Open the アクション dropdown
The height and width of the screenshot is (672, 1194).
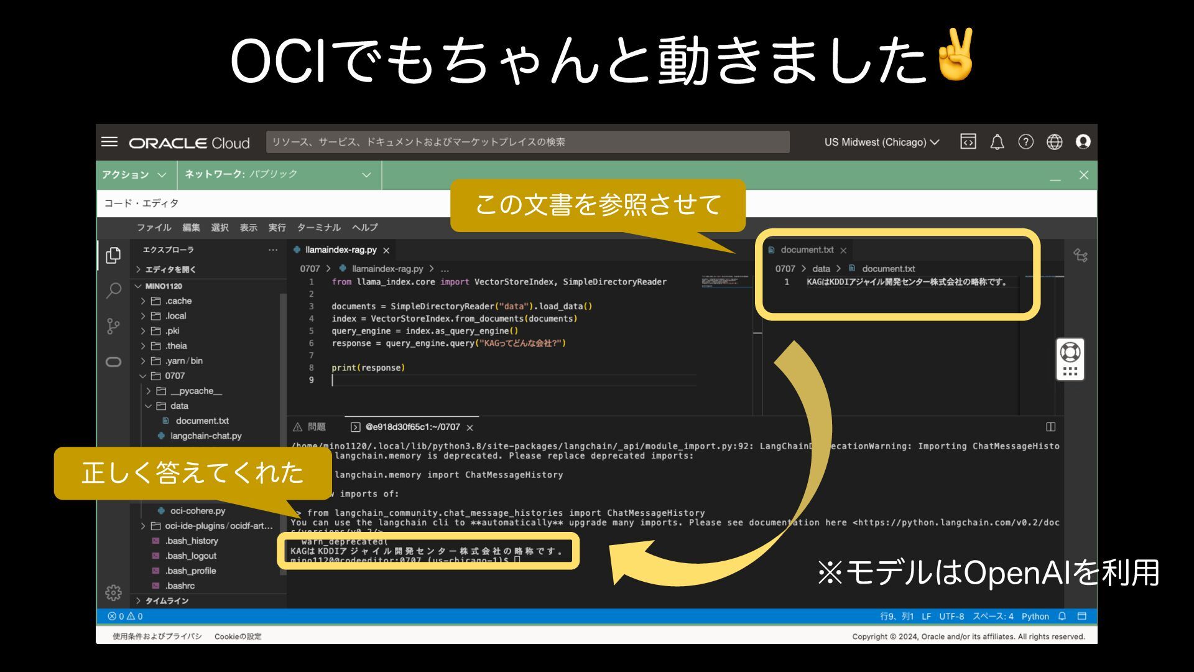coord(134,175)
